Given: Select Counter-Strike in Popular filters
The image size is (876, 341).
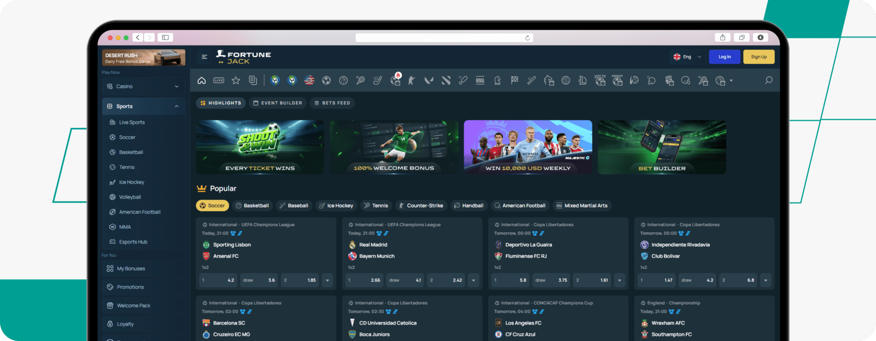Looking at the screenshot, I should click(x=421, y=205).
